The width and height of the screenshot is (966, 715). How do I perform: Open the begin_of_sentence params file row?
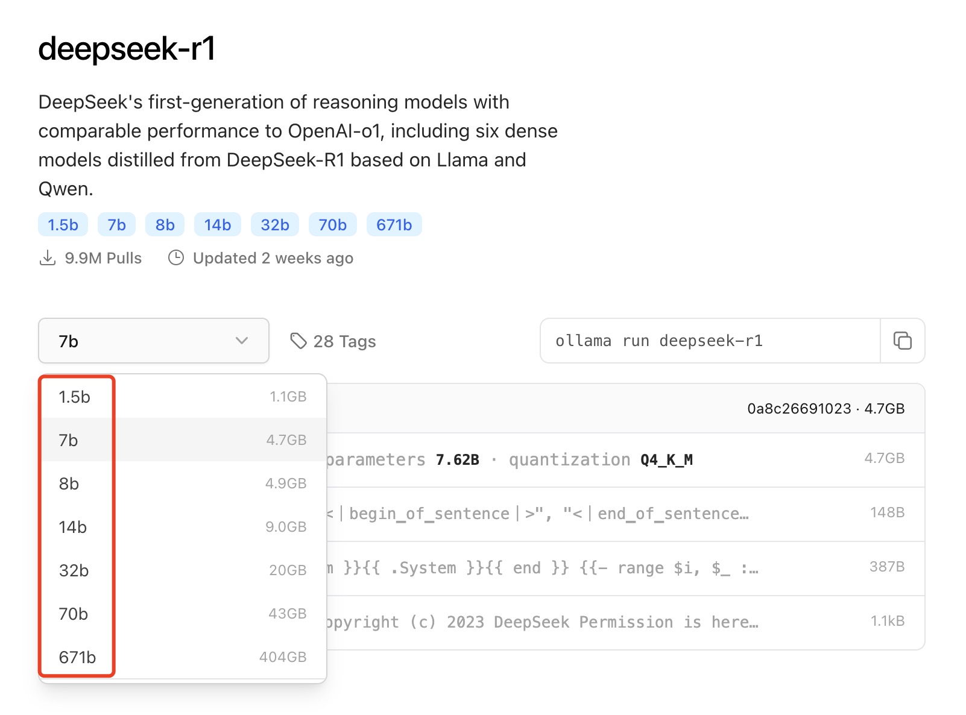point(625,514)
